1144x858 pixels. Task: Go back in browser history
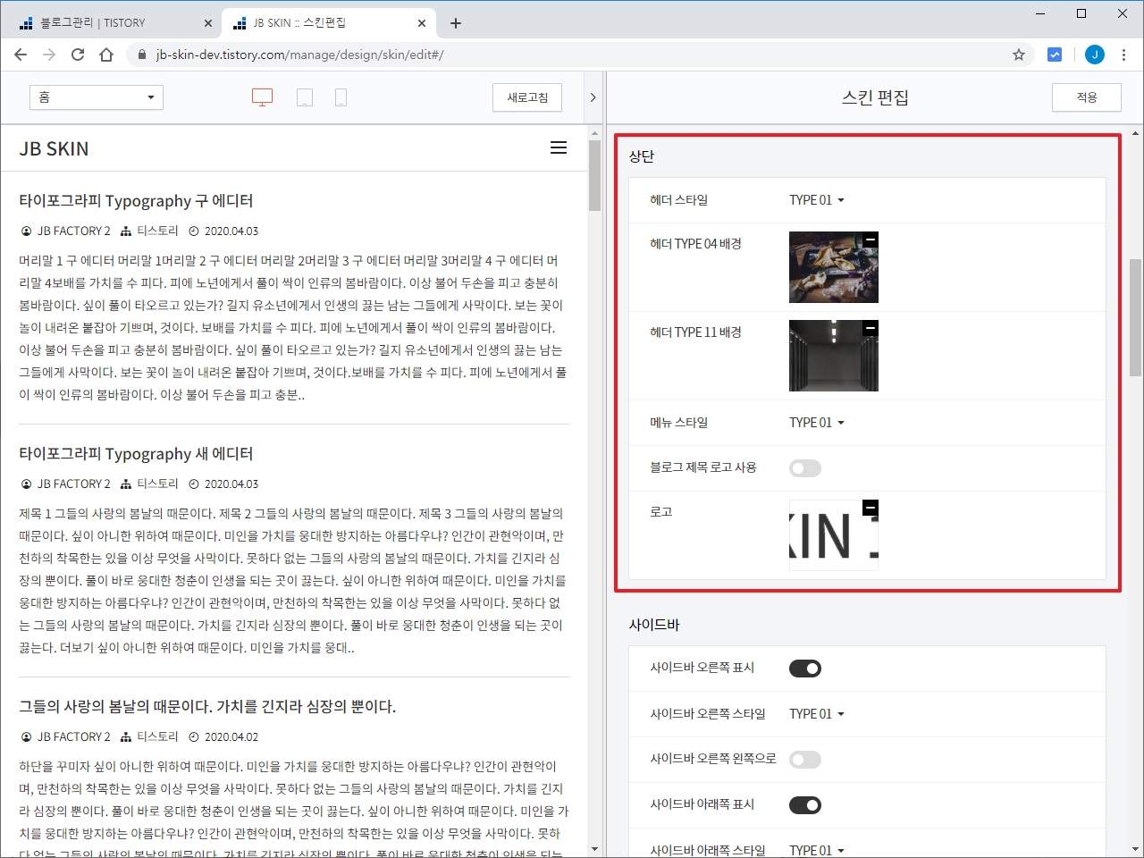pos(21,55)
